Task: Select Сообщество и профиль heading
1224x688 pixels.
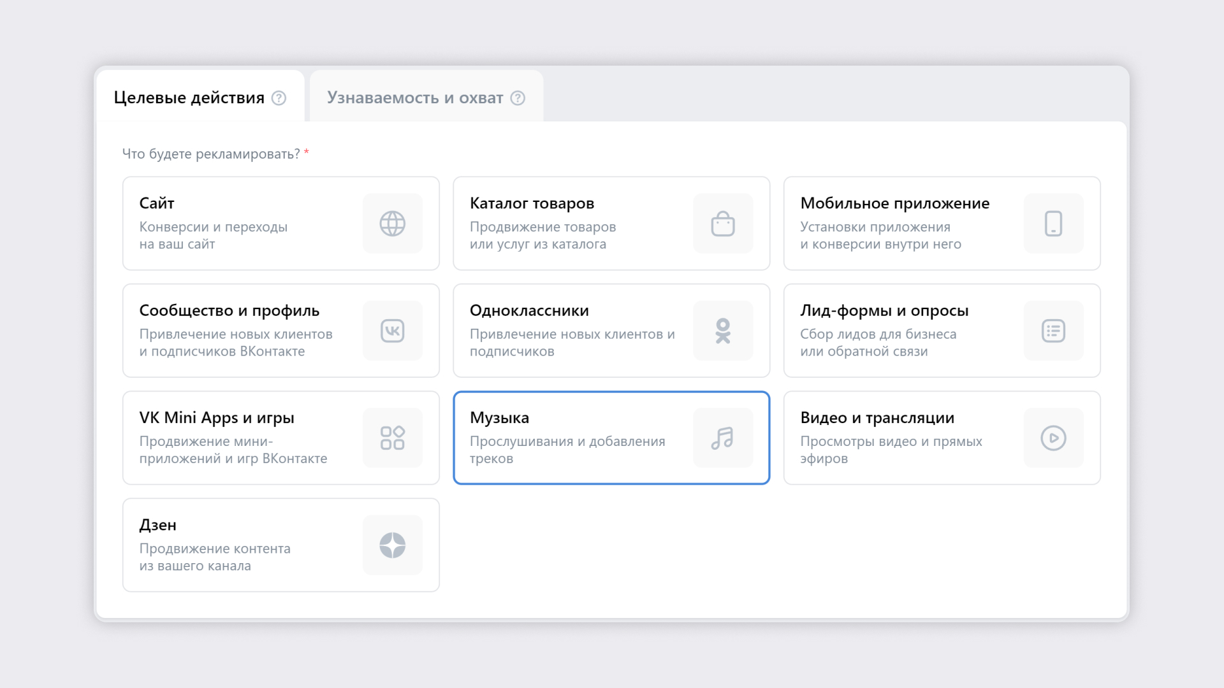Action: coord(229,311)
